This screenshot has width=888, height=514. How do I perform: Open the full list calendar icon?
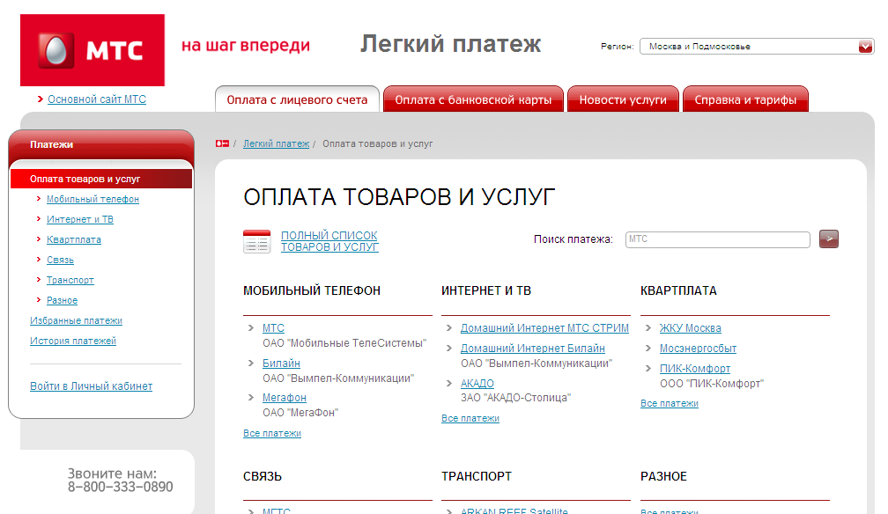[x=256, y=241]
